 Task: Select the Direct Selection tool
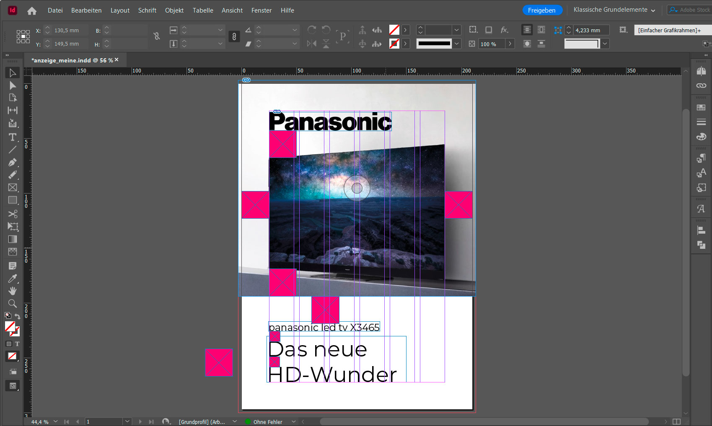click(13, 85)
